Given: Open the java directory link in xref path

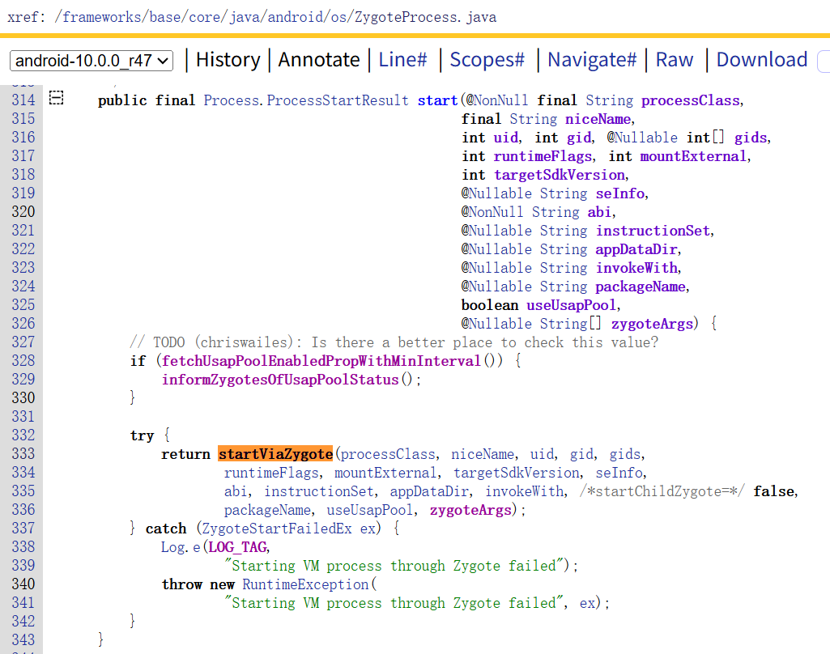Looking at the screenshot, I should tap(245, 17).
